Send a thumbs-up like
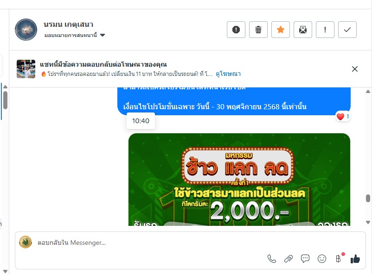This screenshot has height=274, width=372. [x=355, y=259]
